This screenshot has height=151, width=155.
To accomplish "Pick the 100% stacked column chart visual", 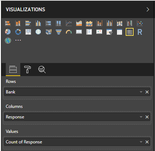I will pyautogui.click(x=59, y=23).
